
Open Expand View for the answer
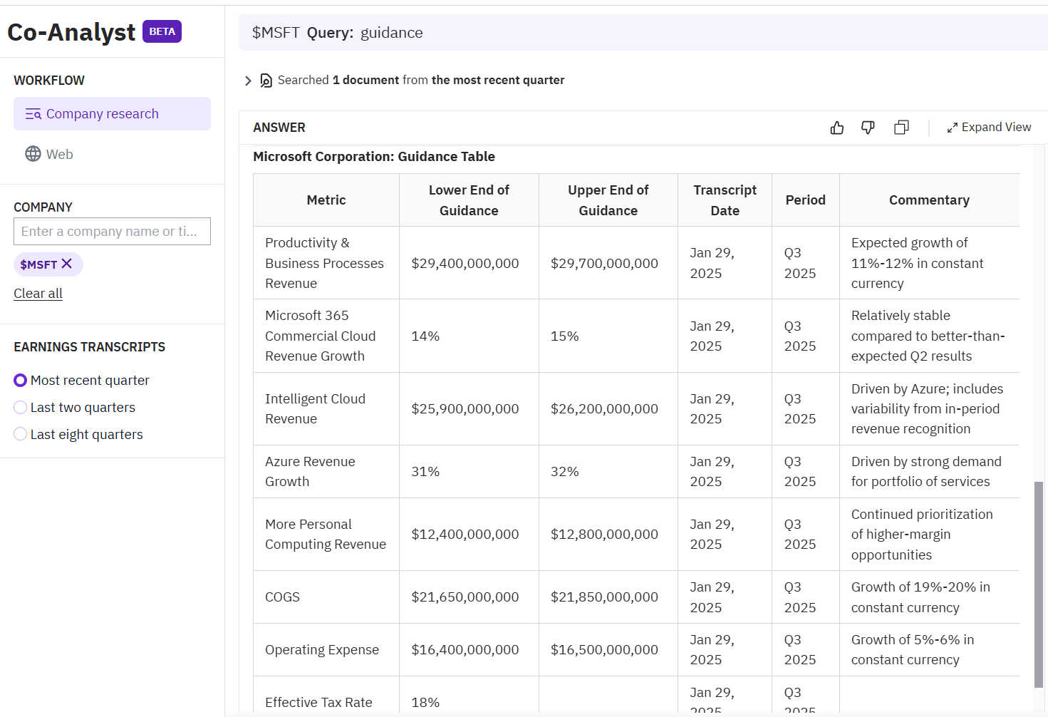coord(996,127)
